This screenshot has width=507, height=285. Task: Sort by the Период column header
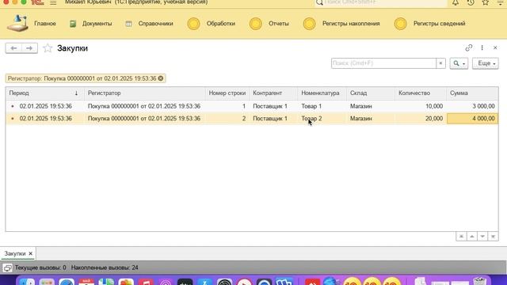44,93
